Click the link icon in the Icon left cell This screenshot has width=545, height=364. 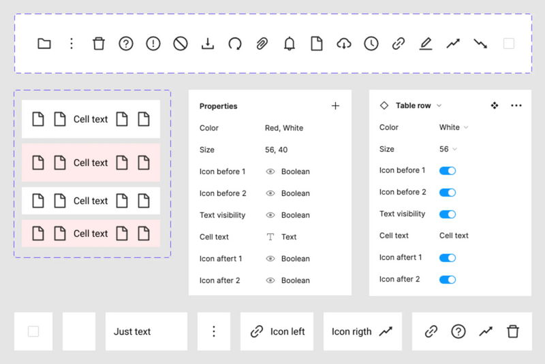[x=257, y=331]
